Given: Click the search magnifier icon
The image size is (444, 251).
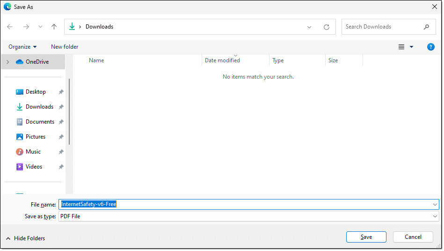Looking at the screenshot, I should [426, 27].
